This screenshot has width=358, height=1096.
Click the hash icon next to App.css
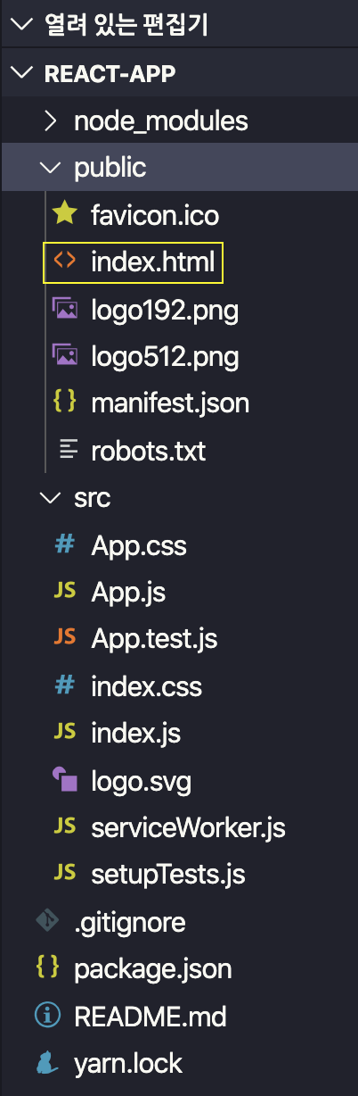click(x=64, y=544)
